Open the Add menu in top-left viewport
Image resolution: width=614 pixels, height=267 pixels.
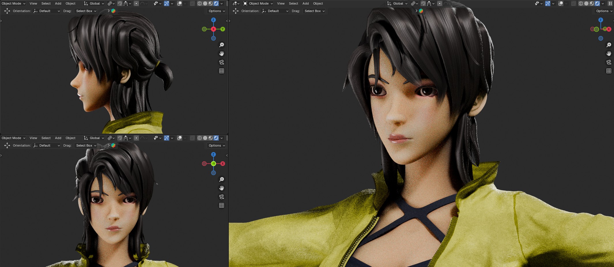pyautogui.click(x=58, y=3)
